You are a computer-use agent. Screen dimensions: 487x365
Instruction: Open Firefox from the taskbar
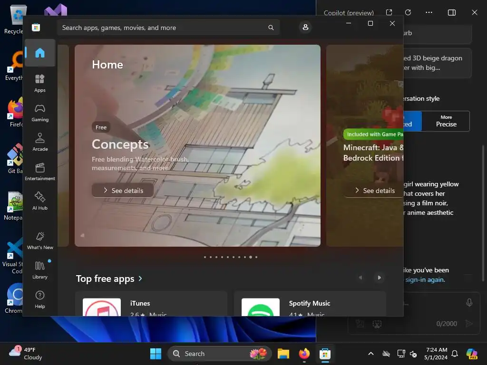tap(304, 354)
